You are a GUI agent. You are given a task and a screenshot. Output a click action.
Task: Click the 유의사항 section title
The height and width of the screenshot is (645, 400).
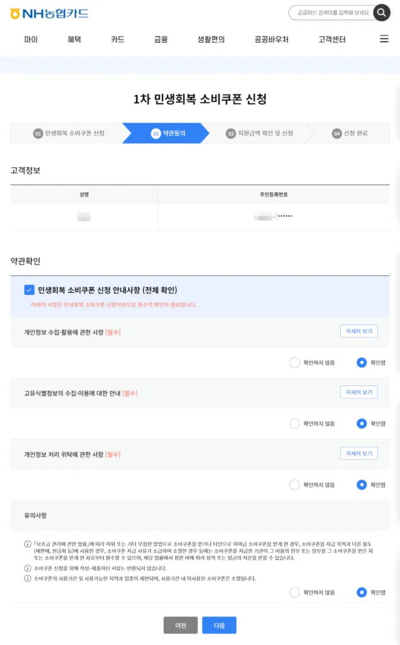pos(35,515)
